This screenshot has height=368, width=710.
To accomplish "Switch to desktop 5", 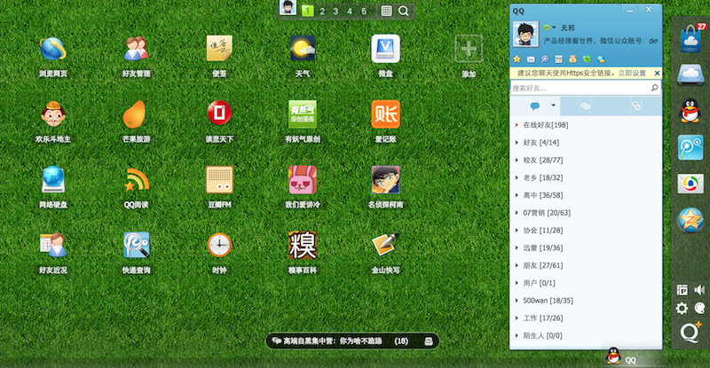I will click(x=364, y=11).
